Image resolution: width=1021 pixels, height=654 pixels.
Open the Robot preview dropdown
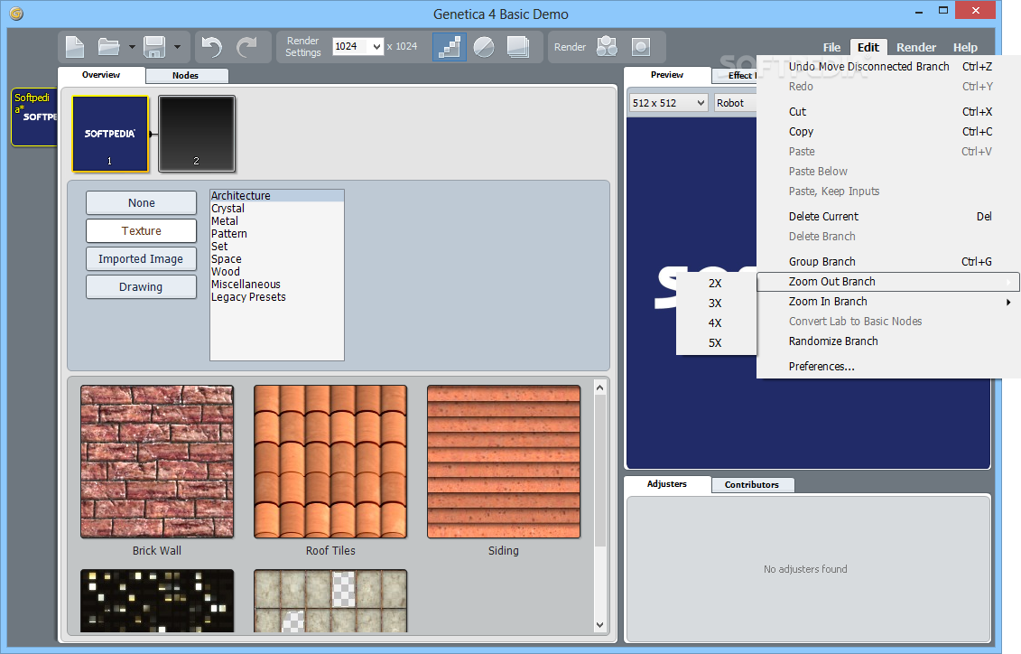(736, 103)
